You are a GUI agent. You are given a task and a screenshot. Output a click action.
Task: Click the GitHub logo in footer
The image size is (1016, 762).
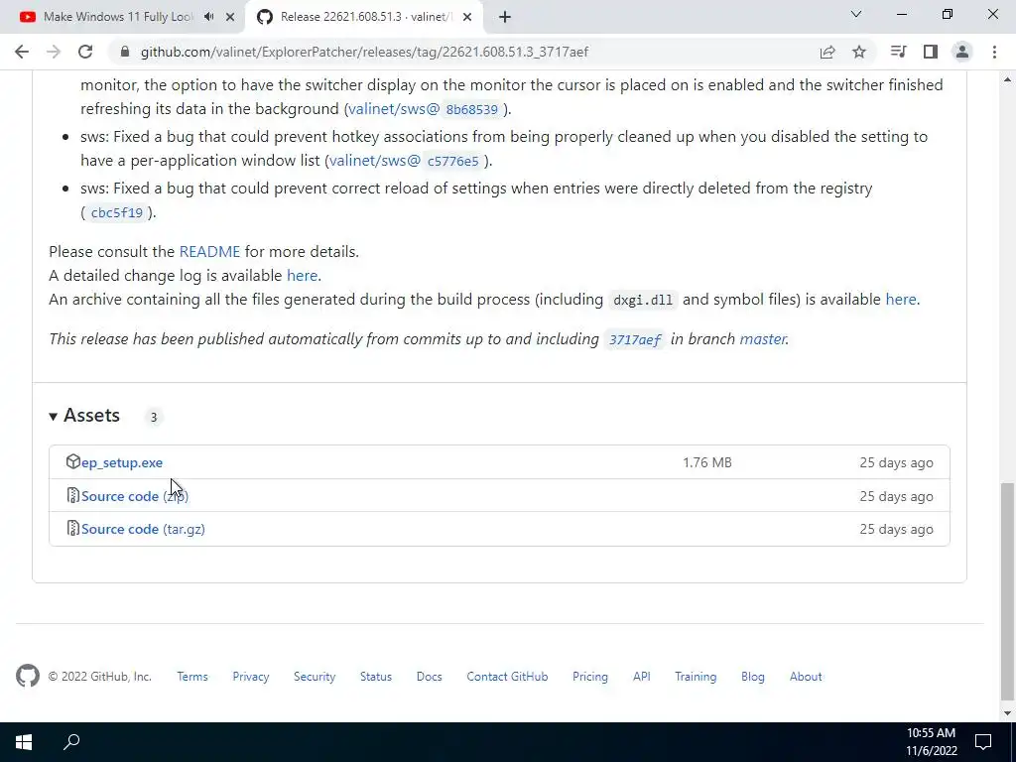[x=27, y=676]
